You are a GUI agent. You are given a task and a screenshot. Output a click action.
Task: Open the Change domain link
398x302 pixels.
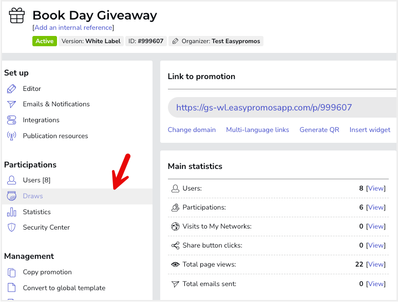click(192, 129)
